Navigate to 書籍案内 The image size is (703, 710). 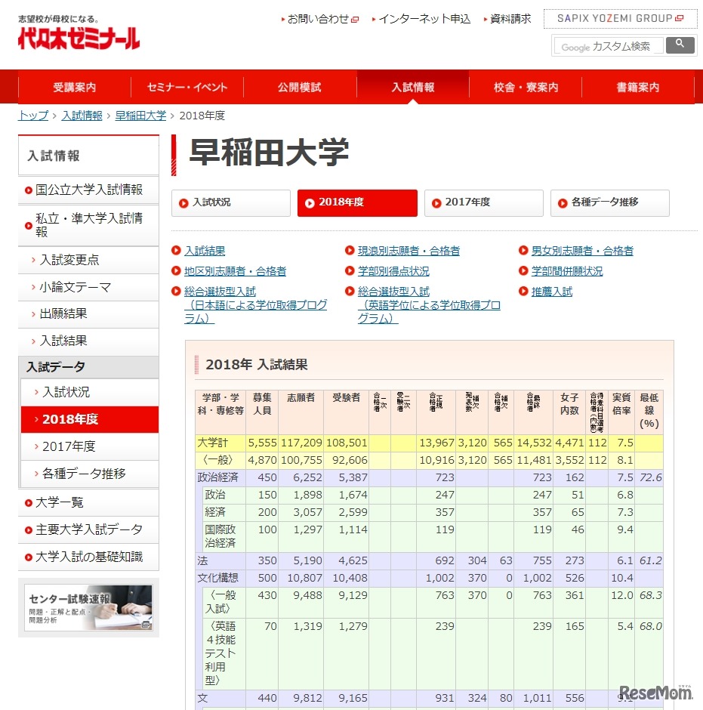click(637, 88)
